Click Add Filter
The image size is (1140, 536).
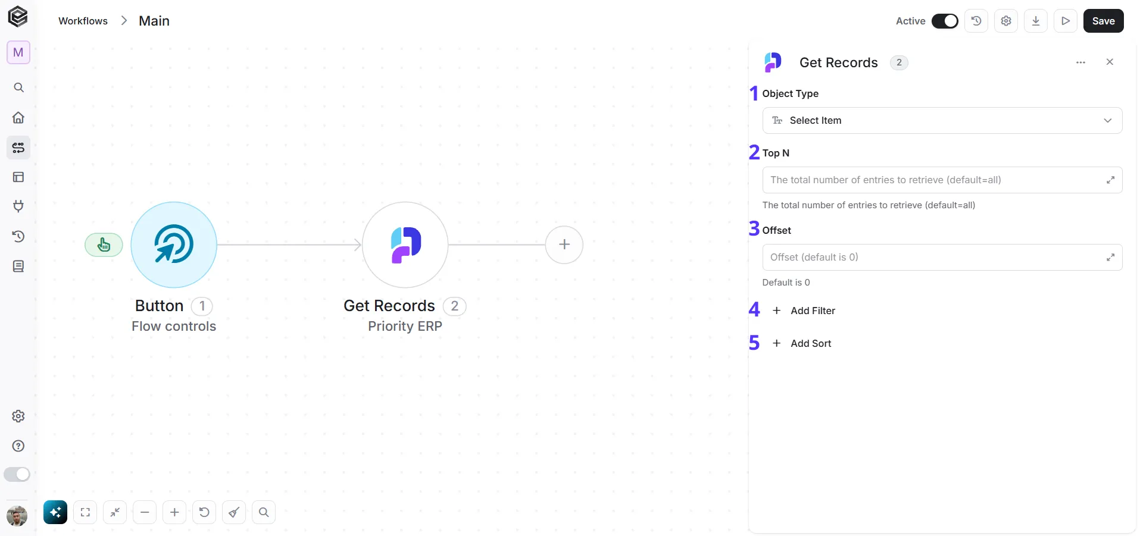(x=804, y=311)
